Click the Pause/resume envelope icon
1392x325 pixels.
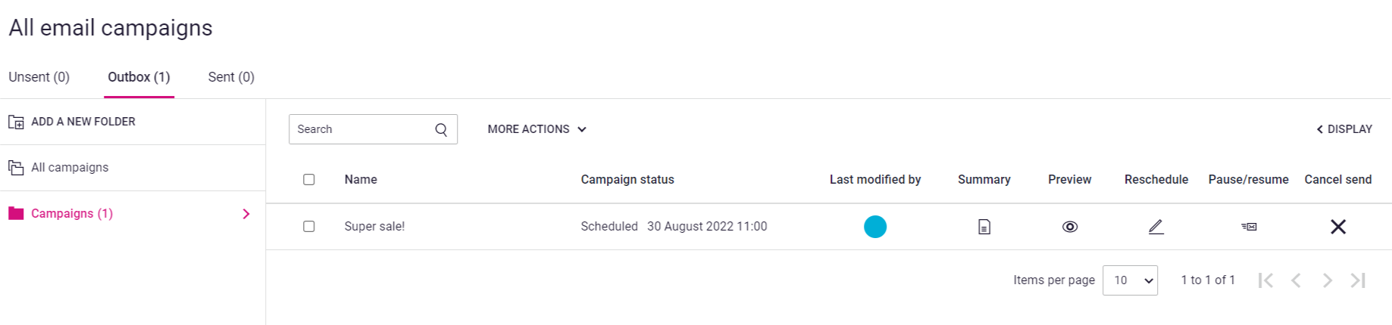pyautogui.click(x=1249, y=227)
